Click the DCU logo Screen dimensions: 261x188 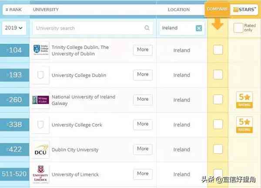point(41,150)
